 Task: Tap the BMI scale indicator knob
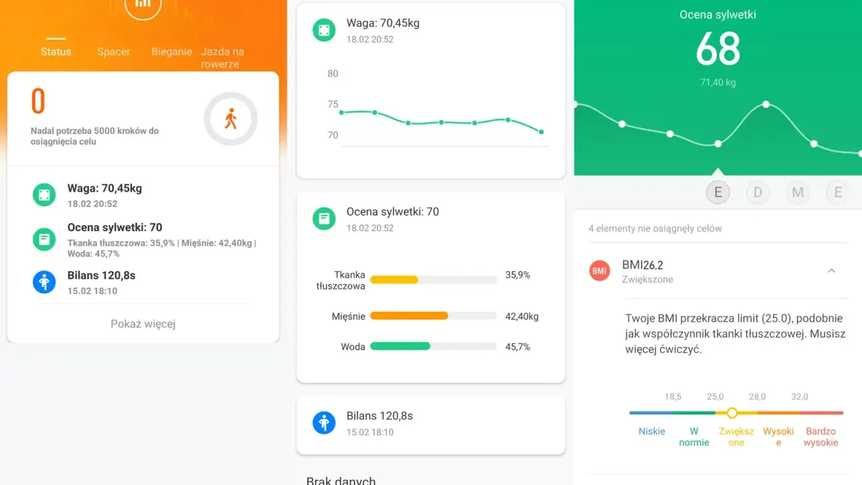[732, 413]
